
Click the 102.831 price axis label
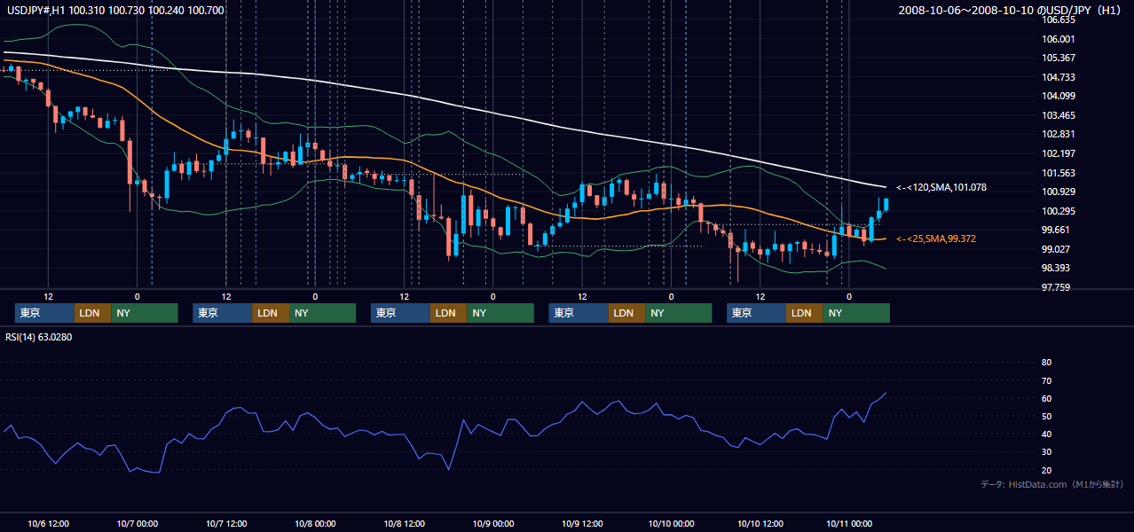(1059, 134)
